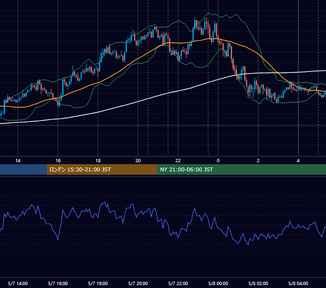Click the 5/8 00:00 date label
This screenshot has width=326, height=288.
click(x=218, y=283)
